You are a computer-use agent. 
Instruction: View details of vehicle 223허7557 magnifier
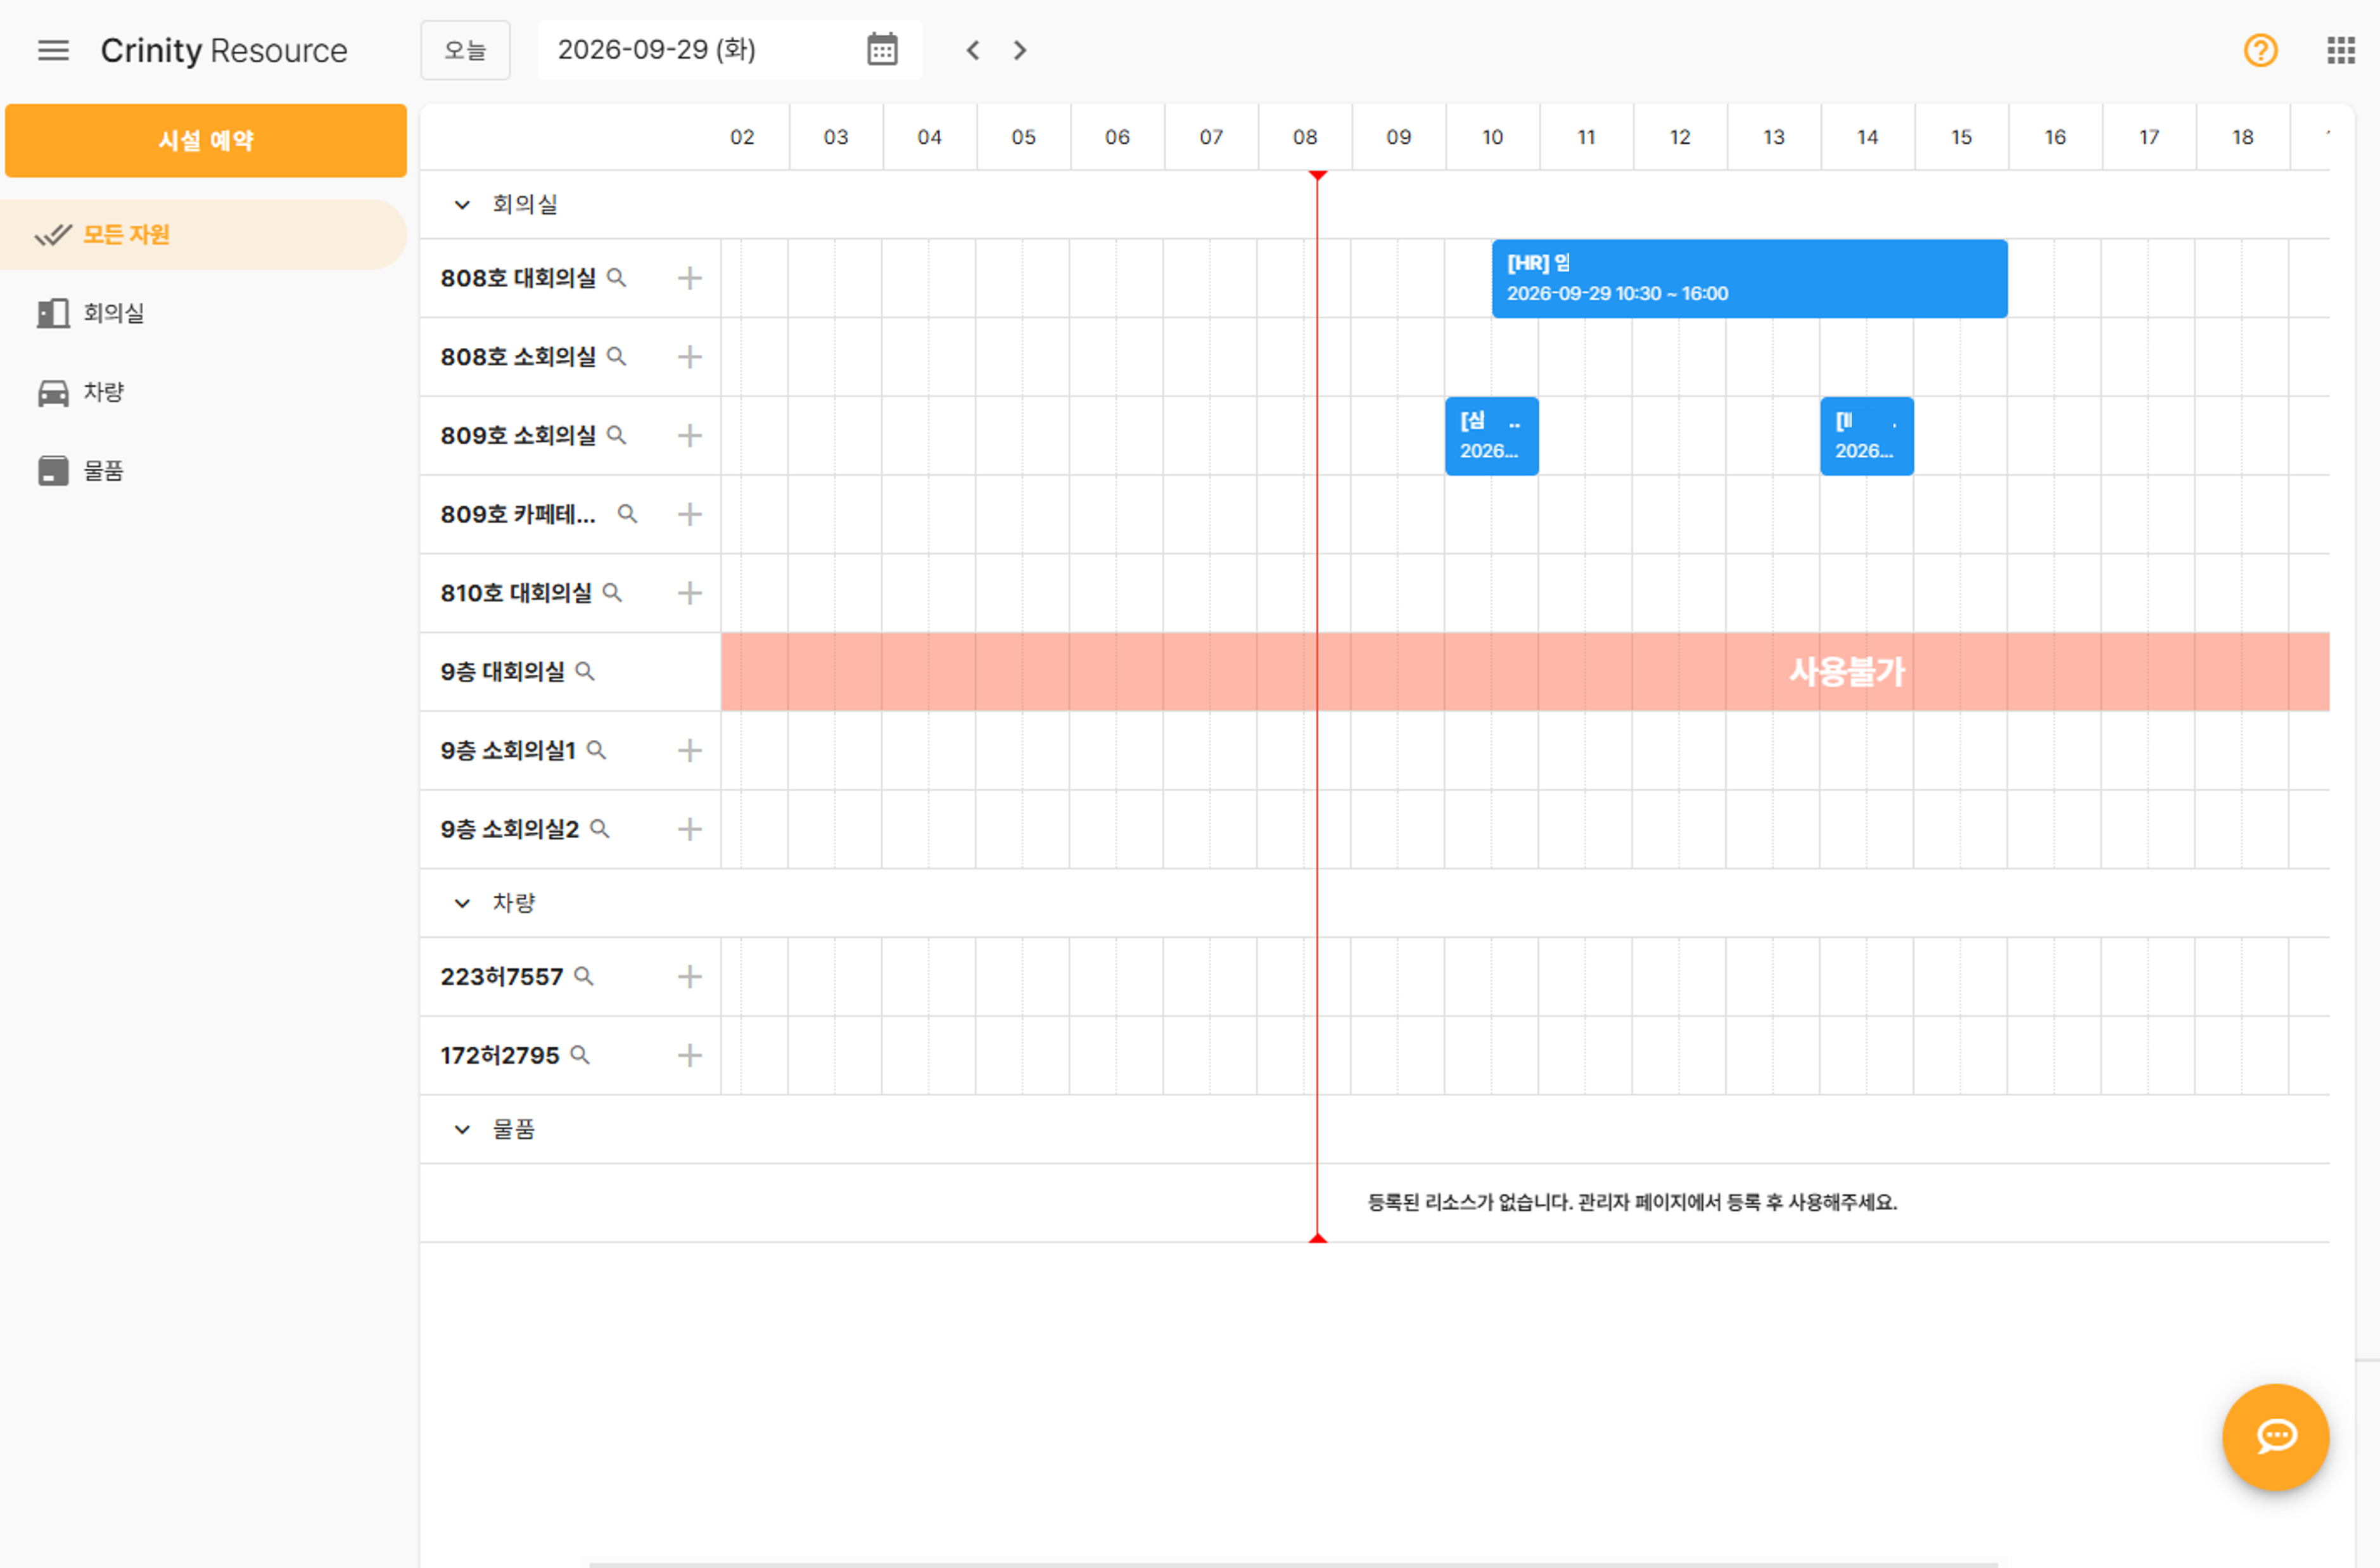584,977
